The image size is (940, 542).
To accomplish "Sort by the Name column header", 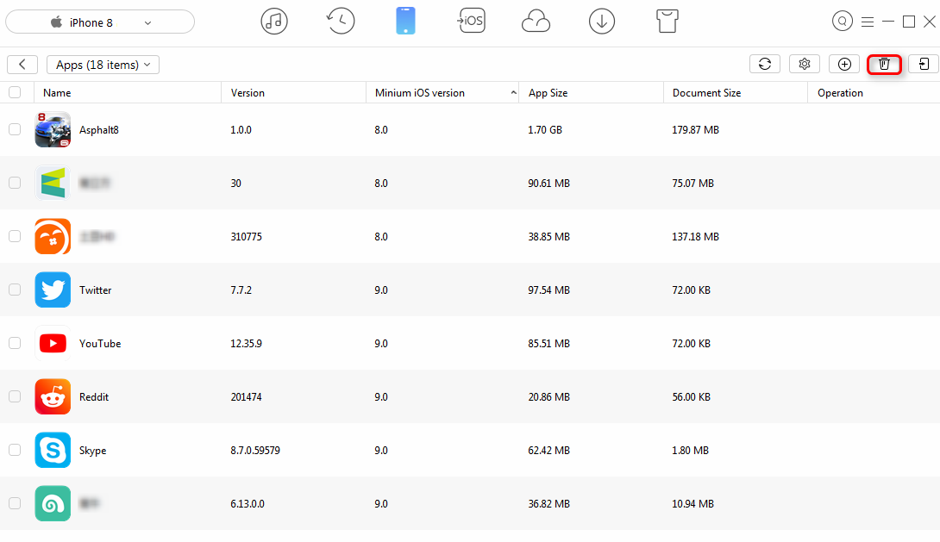I will pos(57,93).
